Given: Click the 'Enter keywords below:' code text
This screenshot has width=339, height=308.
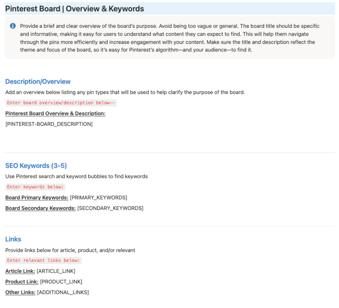Looking at the screenshot, I should coord(35,187).
